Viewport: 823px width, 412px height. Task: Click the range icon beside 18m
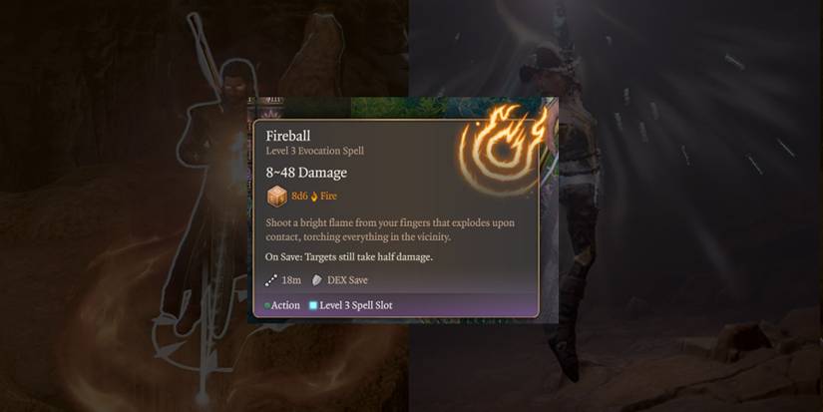270,280
